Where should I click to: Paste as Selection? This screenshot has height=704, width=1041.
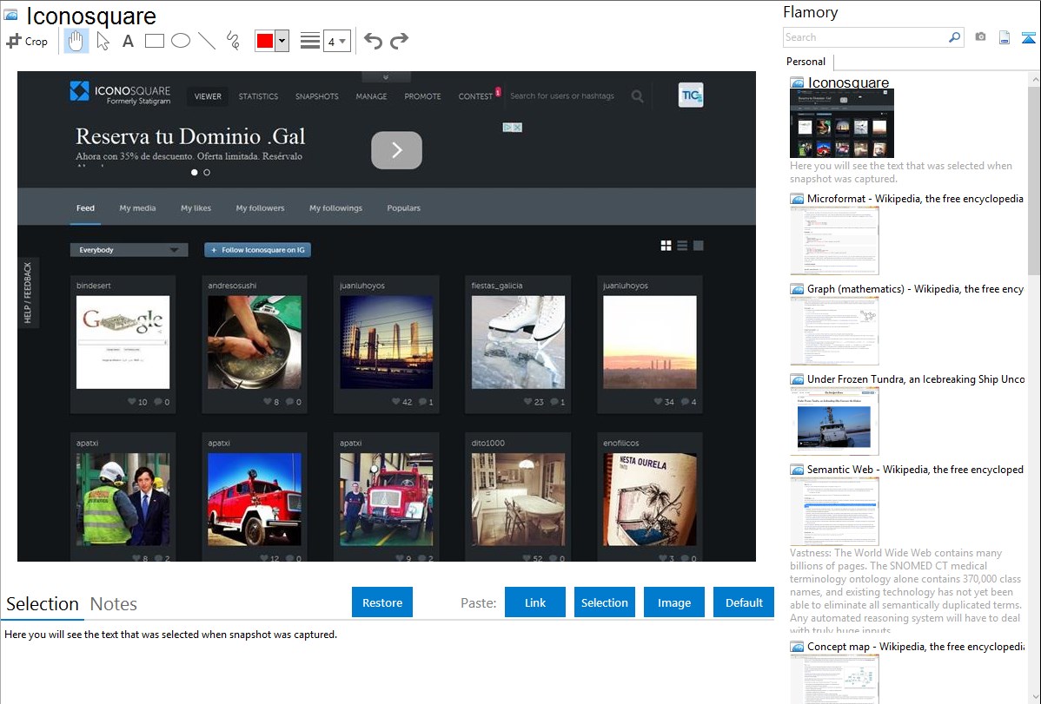pos(604,602)
